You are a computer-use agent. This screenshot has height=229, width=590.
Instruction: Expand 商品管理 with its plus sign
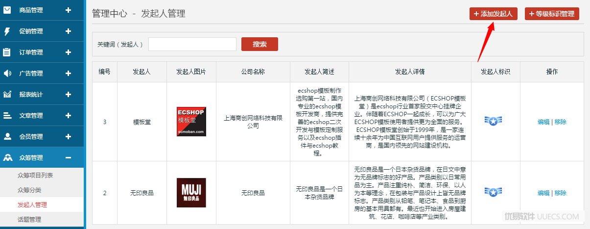(68, 10)
